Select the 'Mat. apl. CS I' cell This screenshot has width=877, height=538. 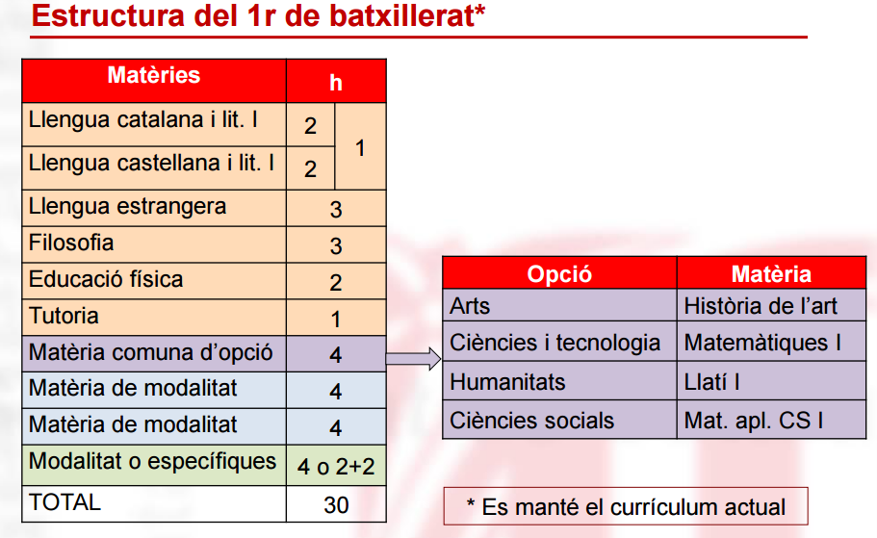tap(754, 422)
